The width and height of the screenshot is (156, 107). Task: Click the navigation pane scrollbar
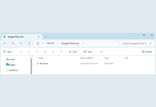(31, 66)
